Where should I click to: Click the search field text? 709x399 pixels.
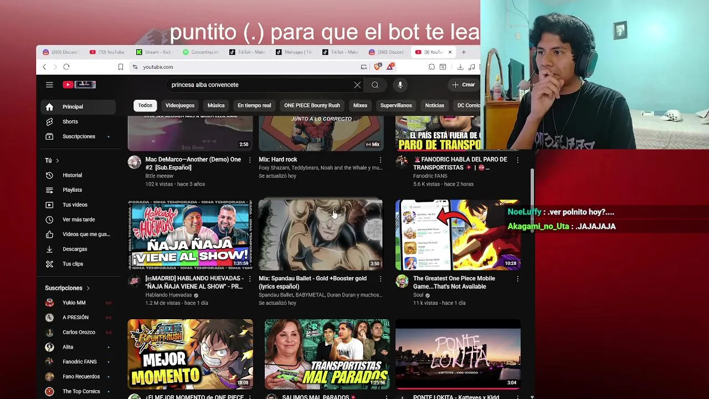point(205,85)
